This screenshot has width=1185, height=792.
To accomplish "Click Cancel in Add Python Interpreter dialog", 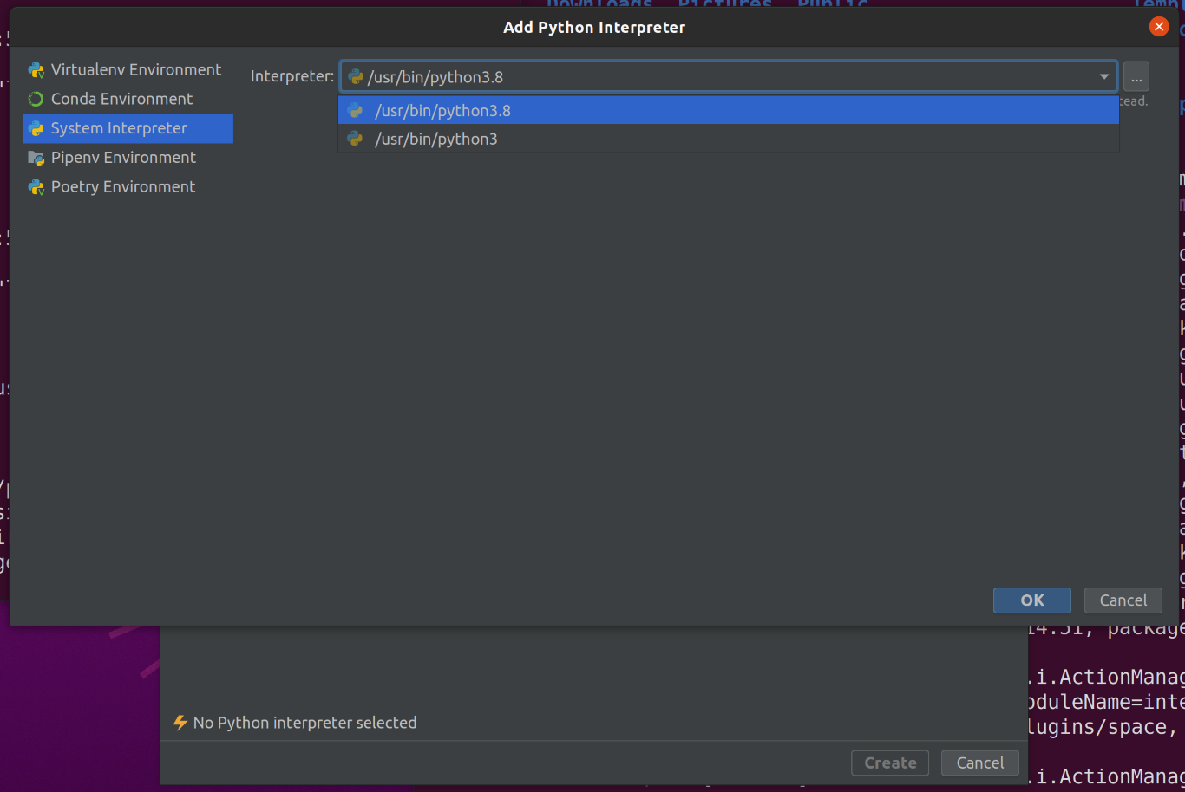I will (1123, 600).
